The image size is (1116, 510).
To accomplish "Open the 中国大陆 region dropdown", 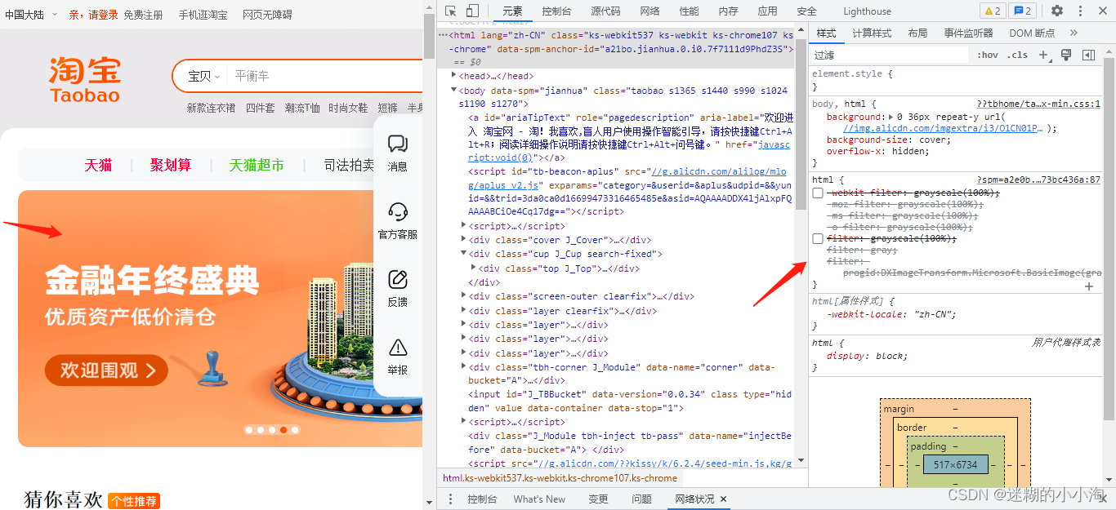I will 31,15.
